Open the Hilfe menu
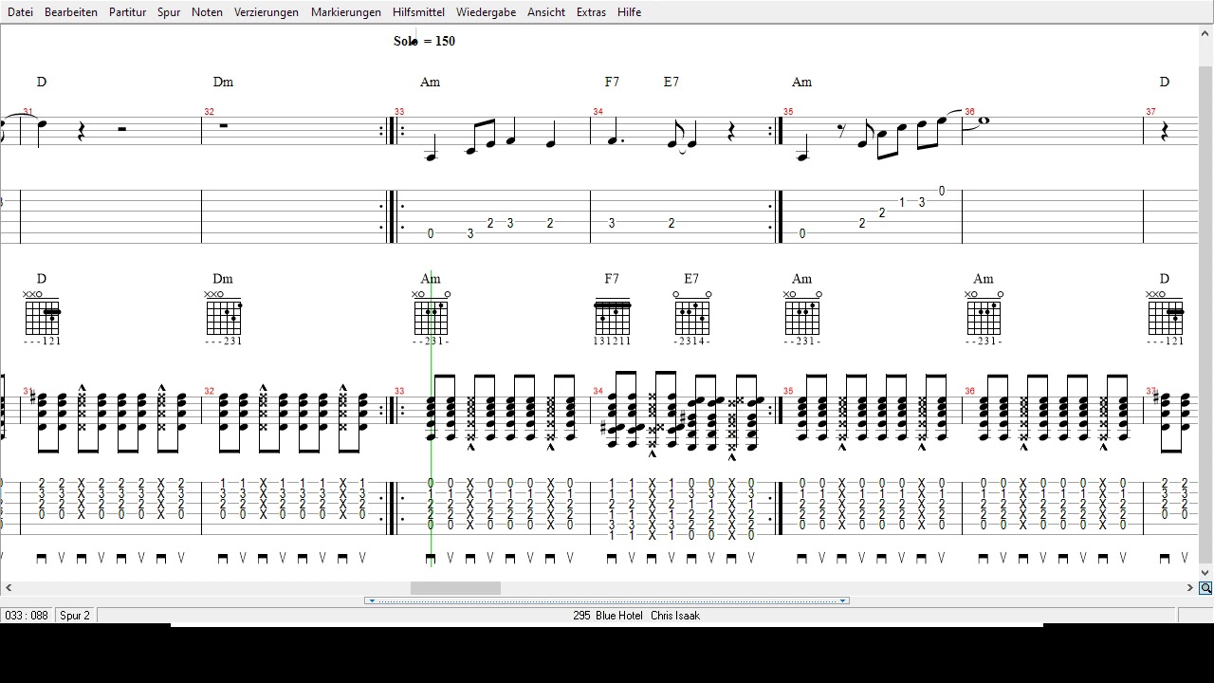The width and height of the screenshot is (1214, 683). 629,12
